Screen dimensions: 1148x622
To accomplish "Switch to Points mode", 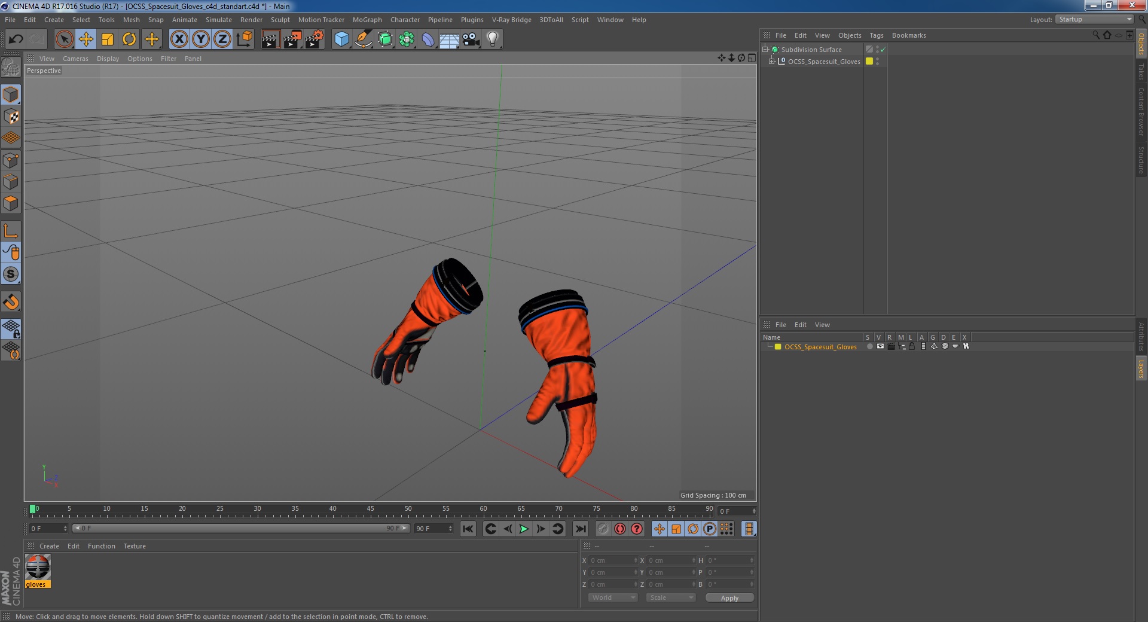I will pyautogui.click(x=11, y=160).
